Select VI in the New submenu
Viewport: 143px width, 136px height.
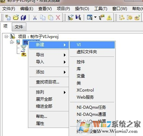[92, 45]
